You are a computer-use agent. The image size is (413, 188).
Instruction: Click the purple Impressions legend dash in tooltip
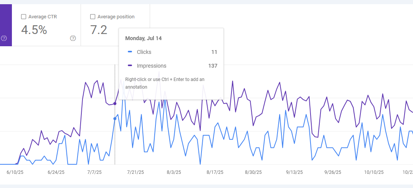(x=130, y=66)
